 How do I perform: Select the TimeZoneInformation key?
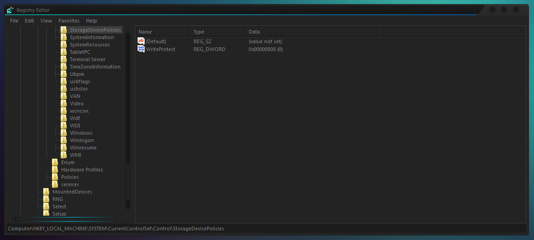tap(95, 67)
